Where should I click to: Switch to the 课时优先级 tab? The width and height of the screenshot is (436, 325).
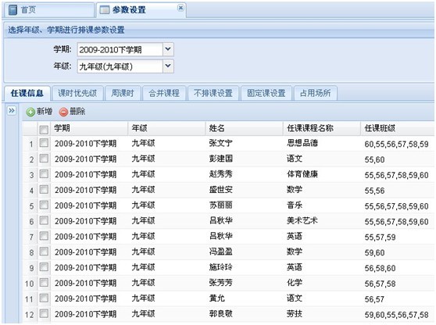point(77,93)
